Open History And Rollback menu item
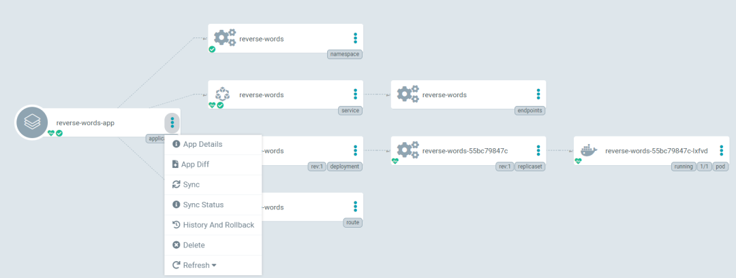Screen dimensions: 736x278 218,225
